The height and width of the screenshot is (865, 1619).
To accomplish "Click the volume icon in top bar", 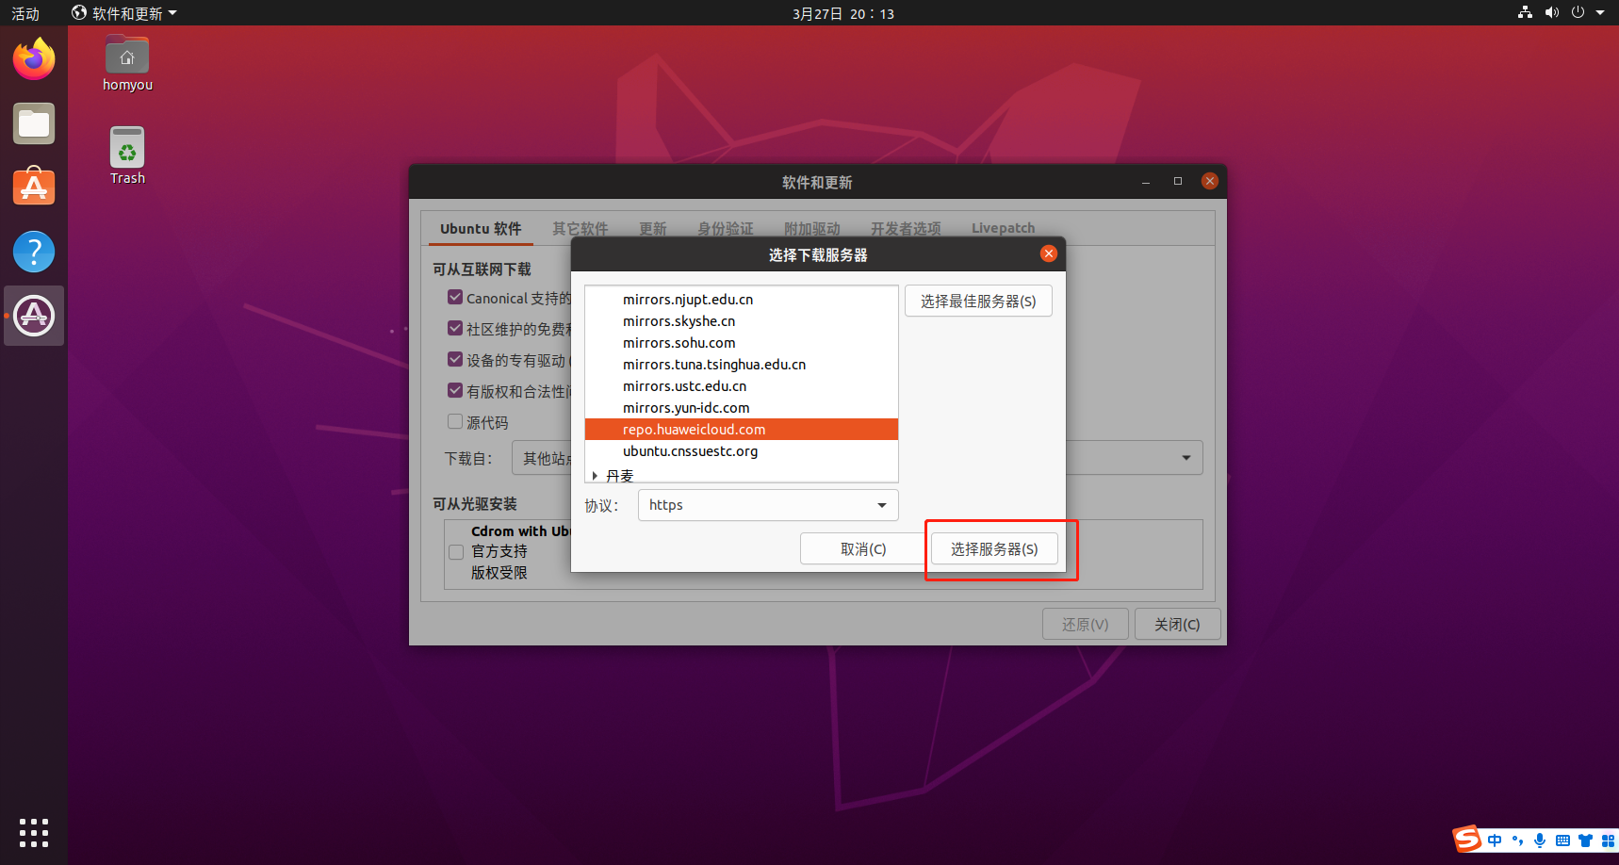I will pos(1551,13).
